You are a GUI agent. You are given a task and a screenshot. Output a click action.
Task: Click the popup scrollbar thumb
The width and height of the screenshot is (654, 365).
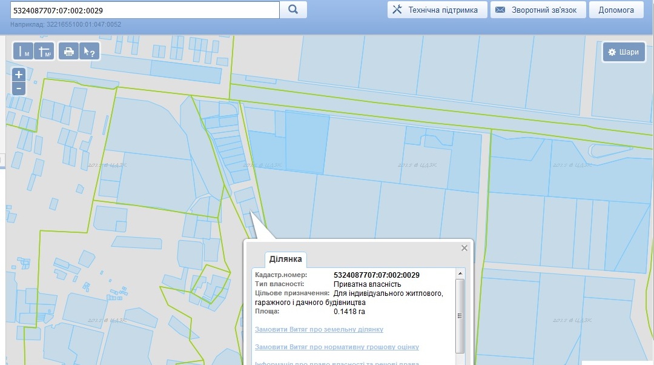(460, 316)
